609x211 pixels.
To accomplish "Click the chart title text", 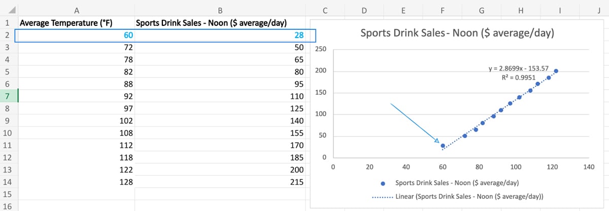I will coord(456,33).
